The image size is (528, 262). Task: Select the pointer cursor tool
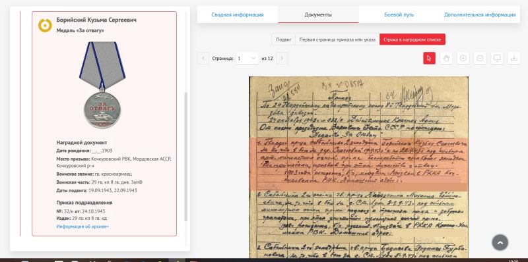[429, 58]
